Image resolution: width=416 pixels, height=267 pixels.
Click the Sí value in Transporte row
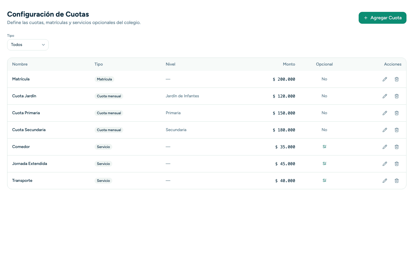(x=324, y=181)
